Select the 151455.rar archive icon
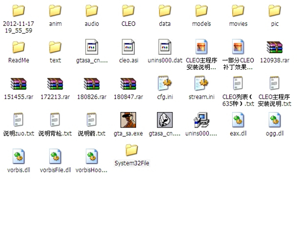 click(x=18, y=84)
